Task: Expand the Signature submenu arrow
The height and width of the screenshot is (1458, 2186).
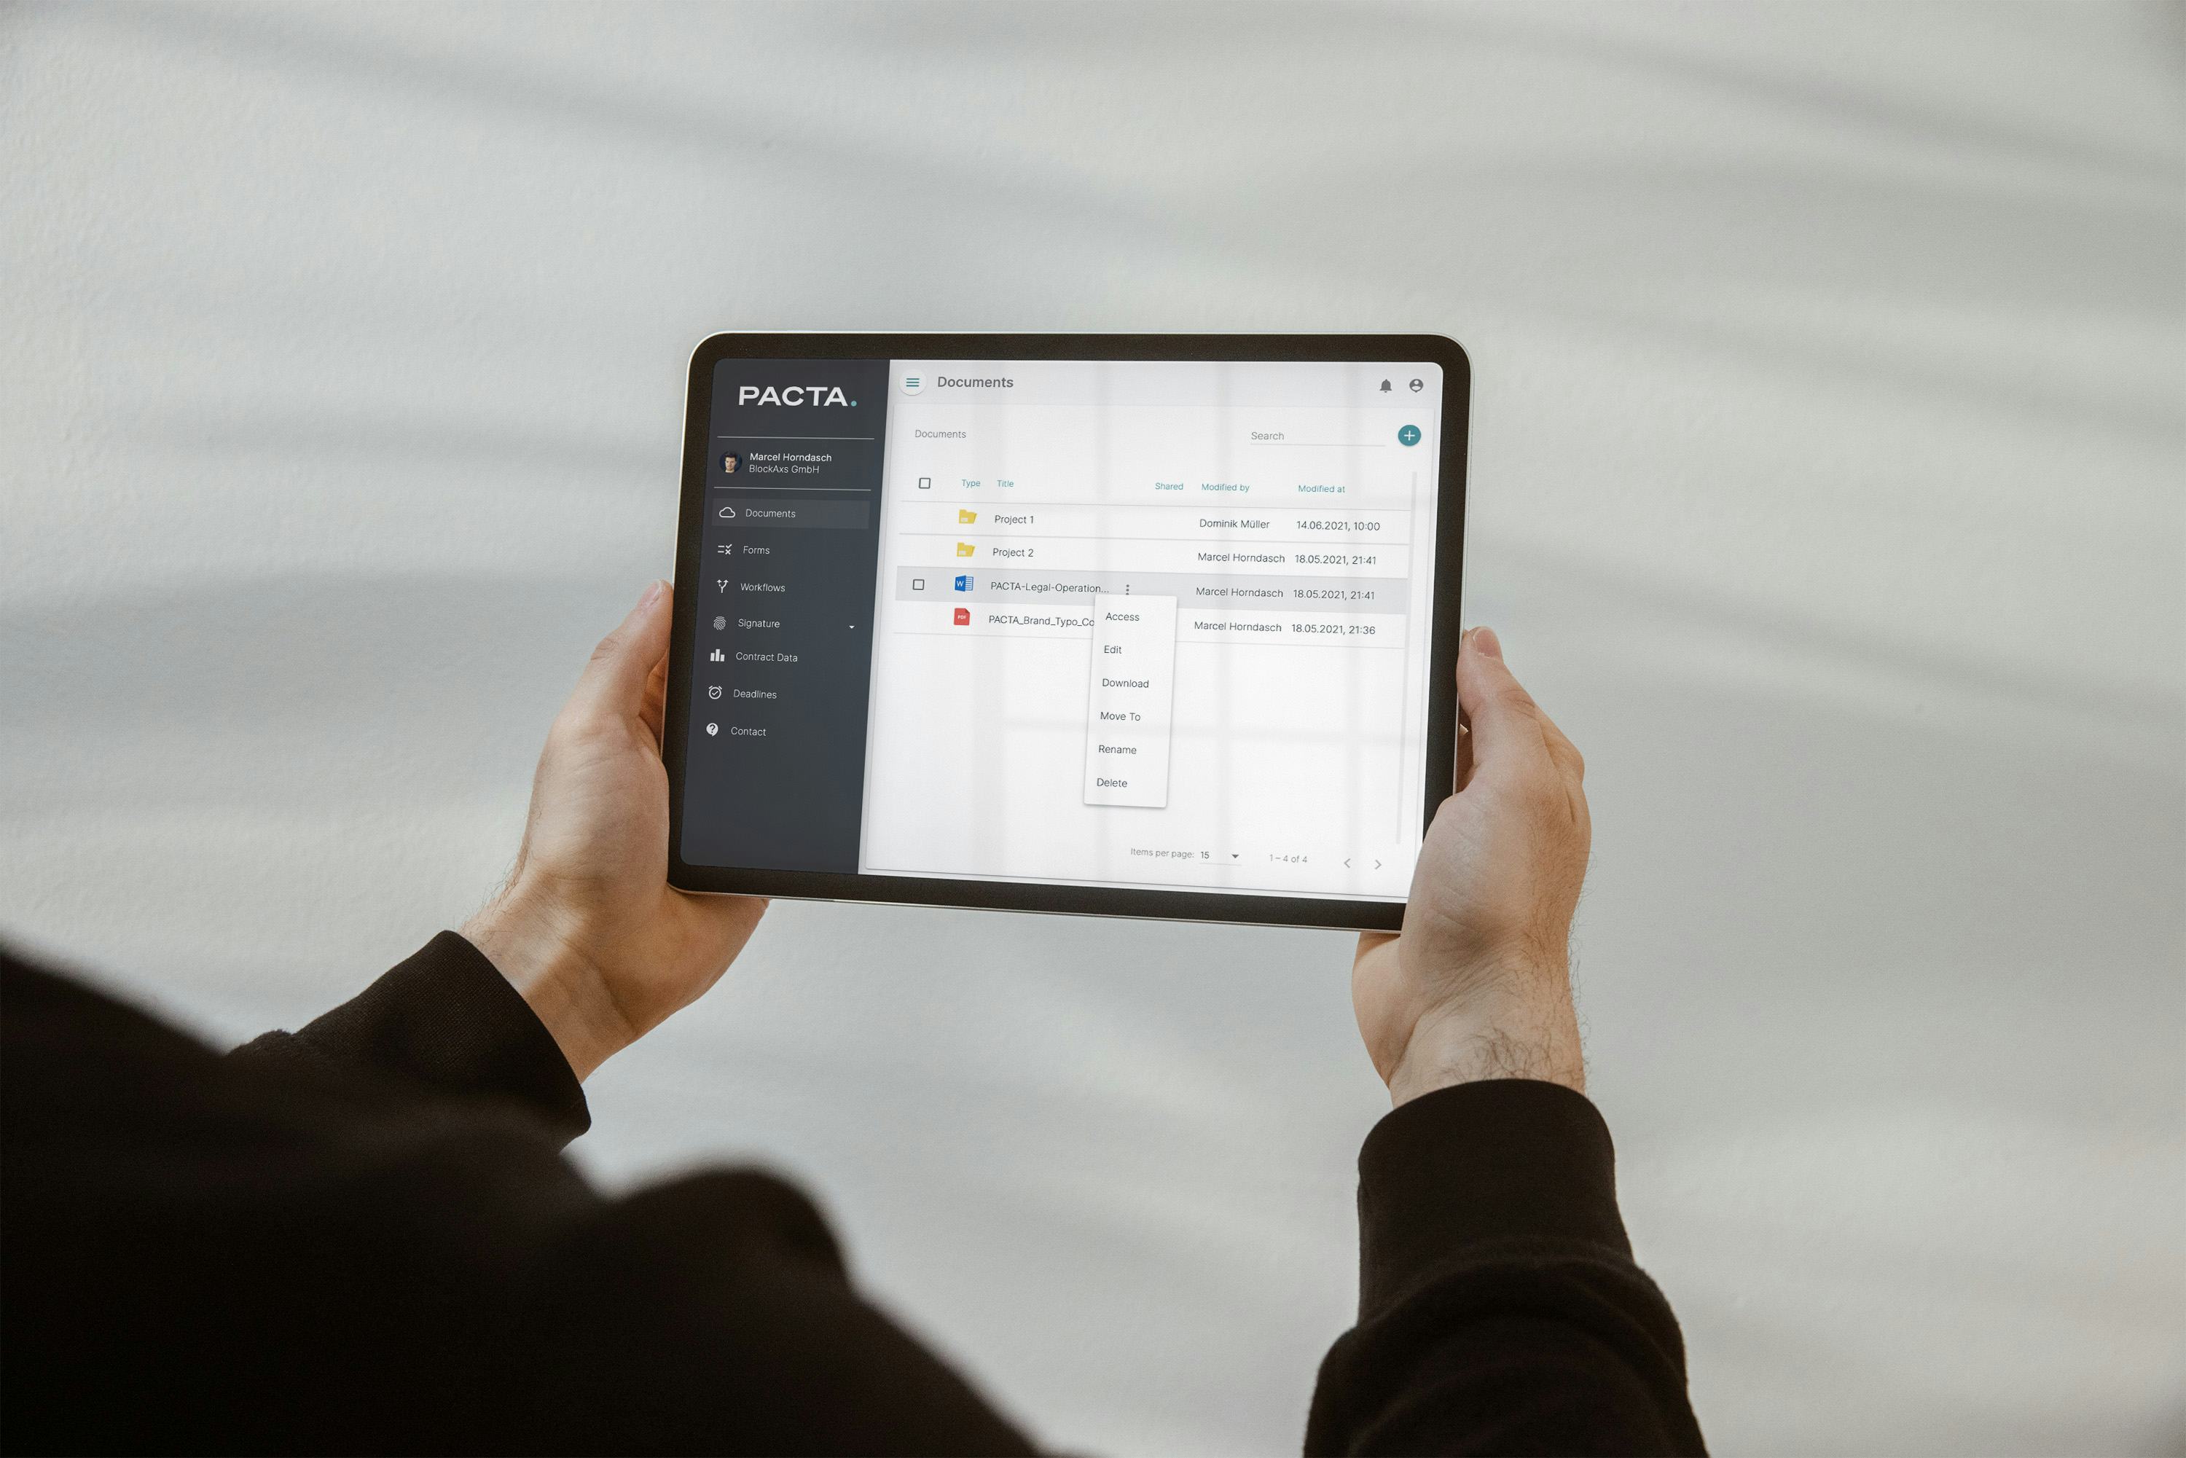Action: point(862,622)
